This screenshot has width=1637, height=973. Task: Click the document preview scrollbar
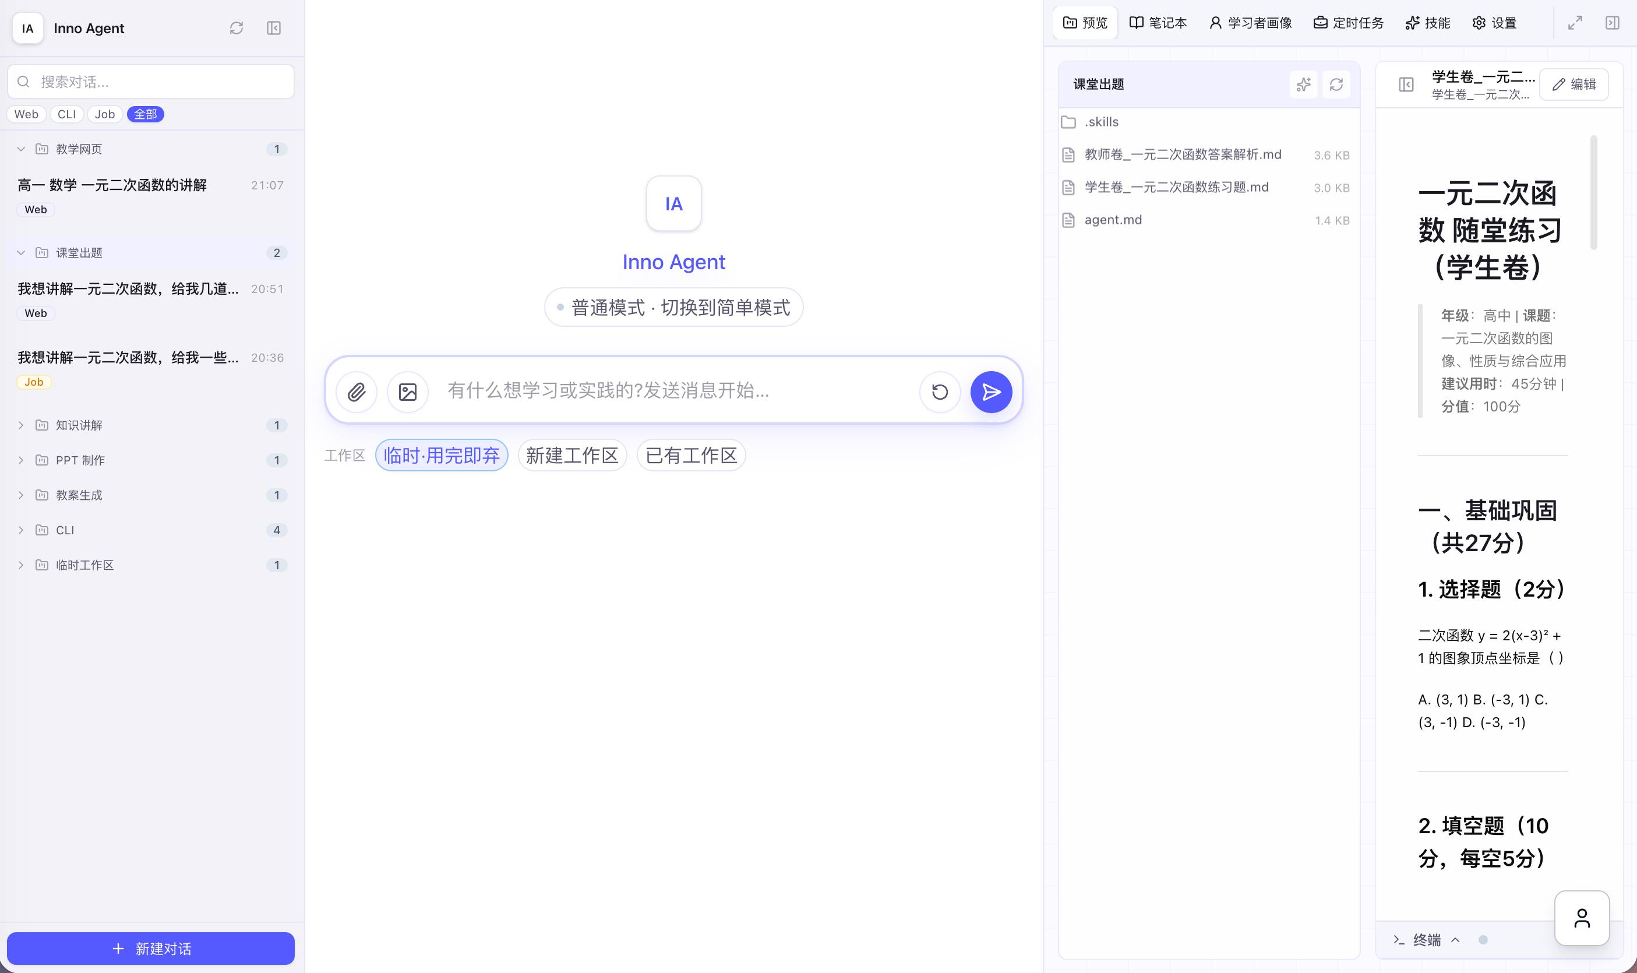(1594, 192)
